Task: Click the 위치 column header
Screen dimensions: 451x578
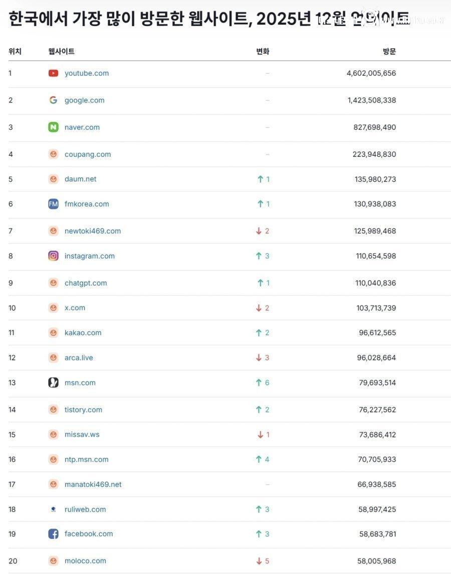Action: 15,52
